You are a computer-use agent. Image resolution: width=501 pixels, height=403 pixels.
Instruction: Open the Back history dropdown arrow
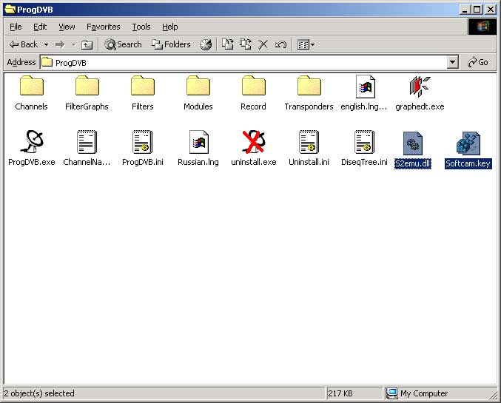coord(47,44)
